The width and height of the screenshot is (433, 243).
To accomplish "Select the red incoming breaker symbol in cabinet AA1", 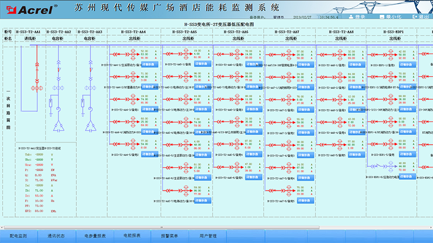I will pos(37,72).
